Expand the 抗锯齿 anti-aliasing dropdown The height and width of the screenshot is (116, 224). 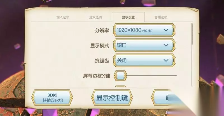(144, 60)
